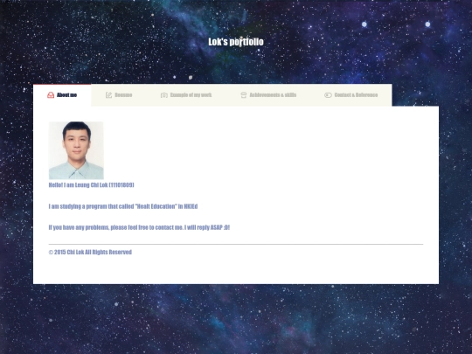Click the profile portrait photo
Screen dimensions: 472x354
point(76,150)
